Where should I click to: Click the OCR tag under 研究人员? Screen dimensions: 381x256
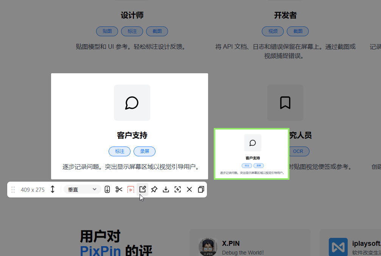coord(299,151)
